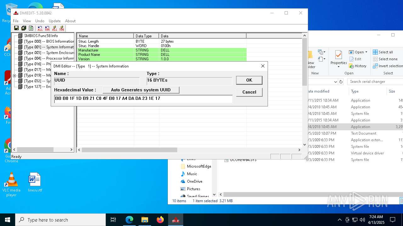
Task: Select the Version row
Action: pos(162,59)
